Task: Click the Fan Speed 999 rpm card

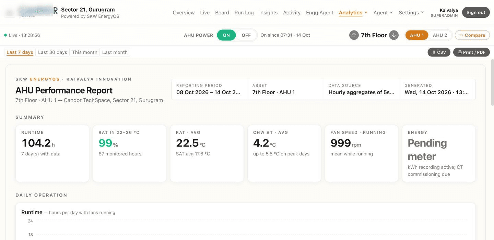Action: pyautogui.click(x=362, y=153)
